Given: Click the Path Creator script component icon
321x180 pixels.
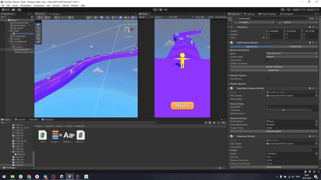Looking at the screenshot, I should (x=232, y=42).
